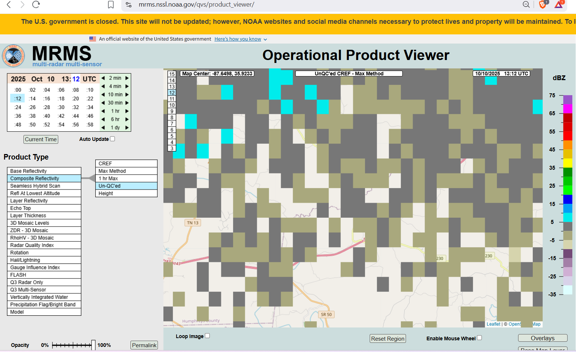
Task: Open the browser zoom magnifier icon
Action: (x=526, y=5)
